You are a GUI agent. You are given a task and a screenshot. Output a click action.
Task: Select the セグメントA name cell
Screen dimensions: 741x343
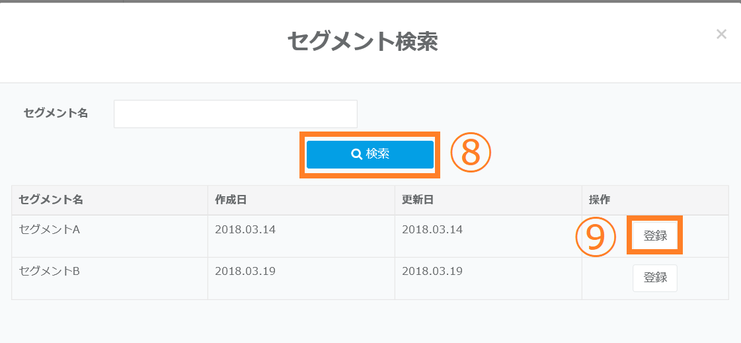[50, 230]
